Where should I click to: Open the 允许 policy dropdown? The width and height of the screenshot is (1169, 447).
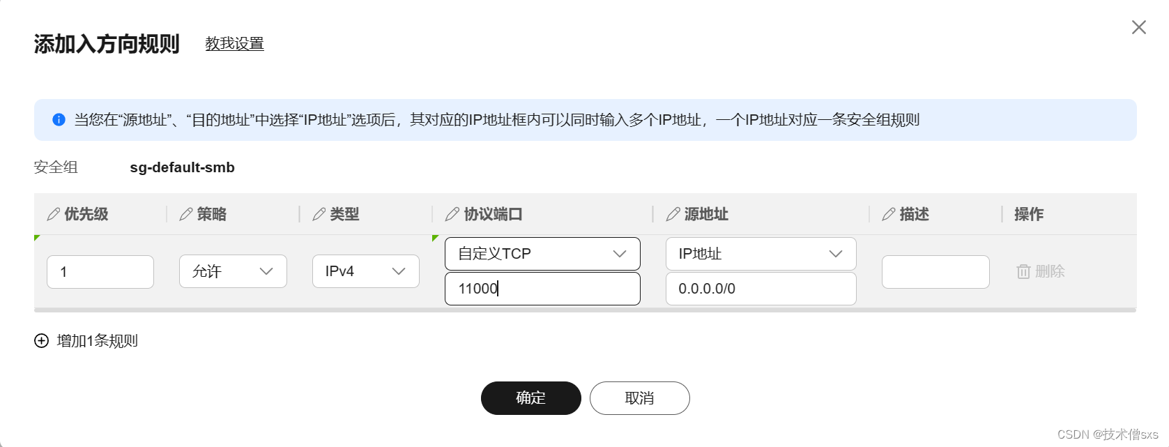click(233, 271)
